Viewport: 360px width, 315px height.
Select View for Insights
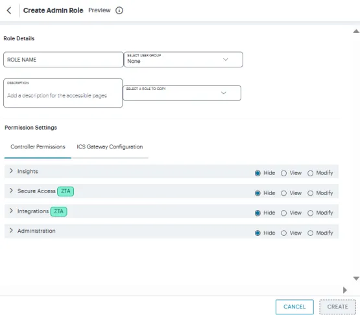point(283,173)
